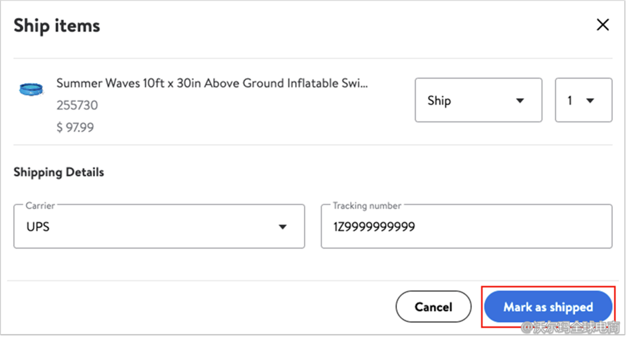The image size is (629, 337).
Task: Open the quantity dropdown showing 1
Action: [x=583, y=100]
